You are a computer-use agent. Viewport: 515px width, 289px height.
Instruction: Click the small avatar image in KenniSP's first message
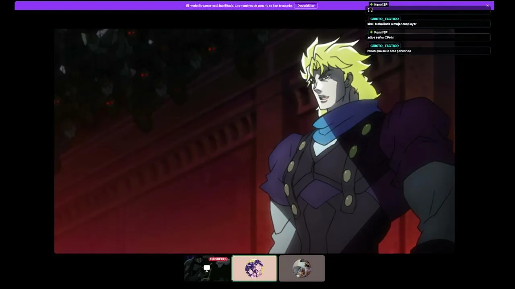[x=370, y=10]
